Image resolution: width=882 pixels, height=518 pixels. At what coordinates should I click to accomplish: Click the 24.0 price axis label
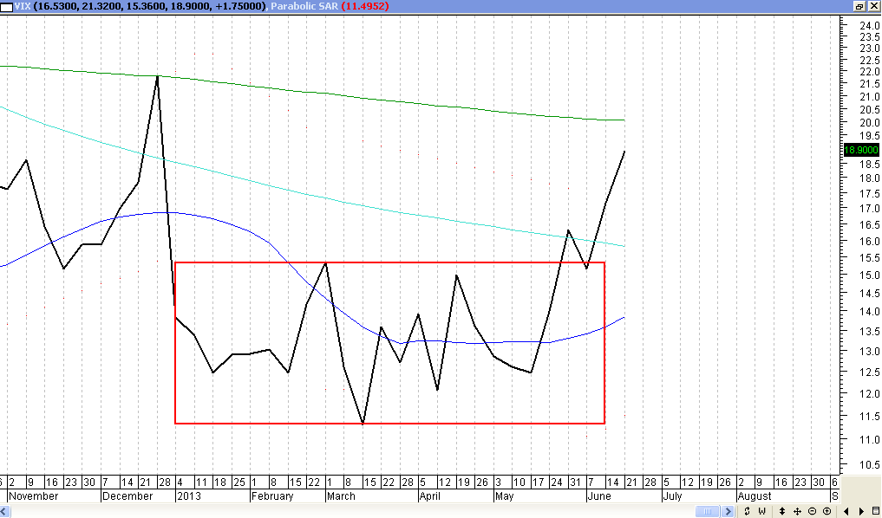[868, 25]
